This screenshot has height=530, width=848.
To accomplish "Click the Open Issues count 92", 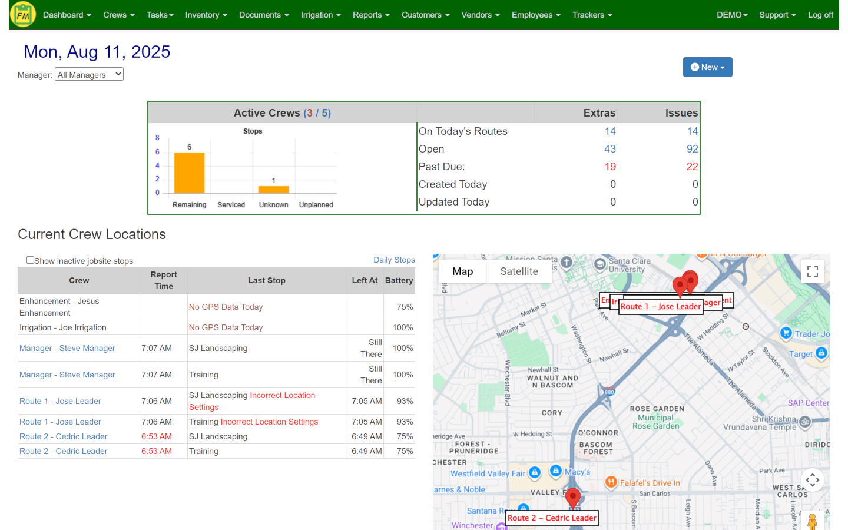I will click(x=692, y=149).
